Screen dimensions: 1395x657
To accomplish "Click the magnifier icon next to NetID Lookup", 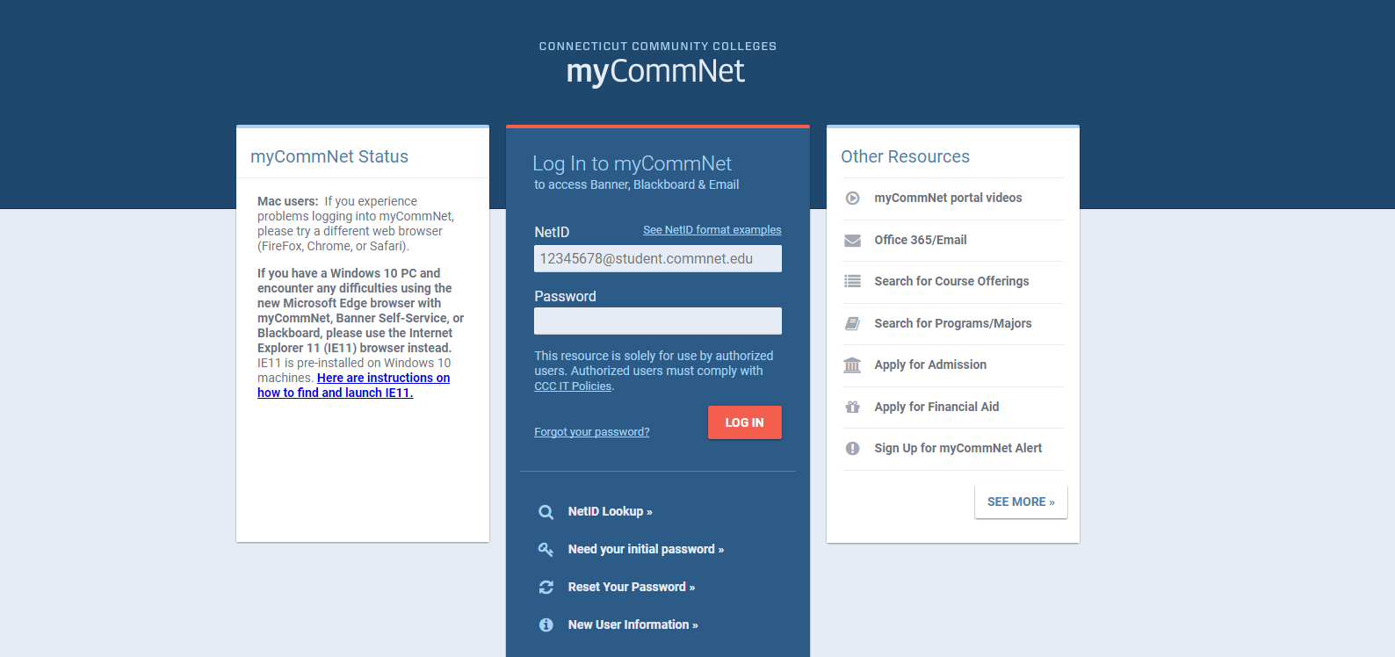I will point(546,512).
